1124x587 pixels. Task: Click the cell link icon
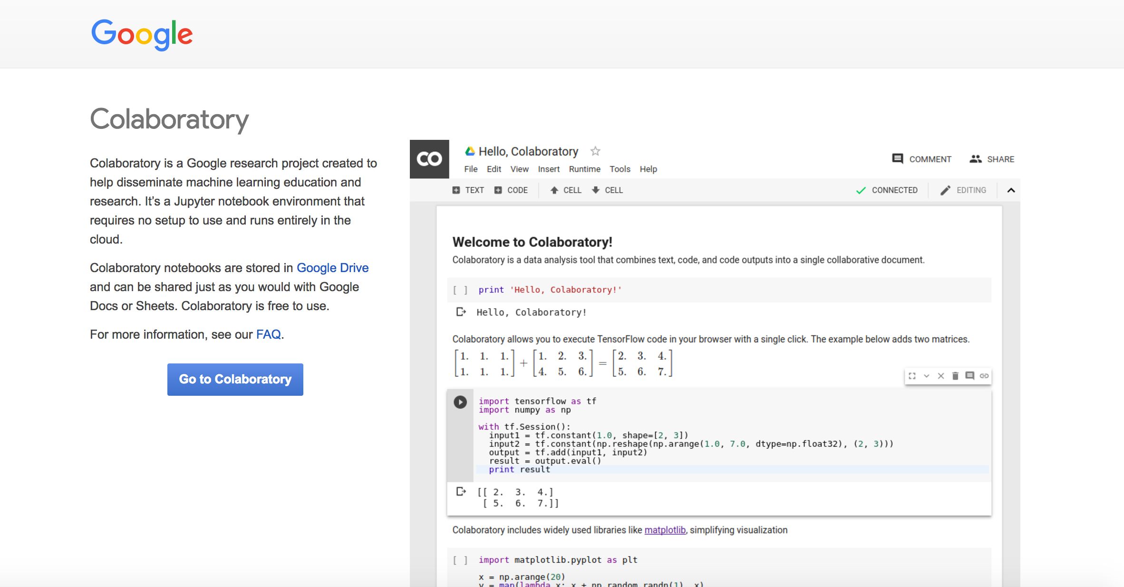984,376
